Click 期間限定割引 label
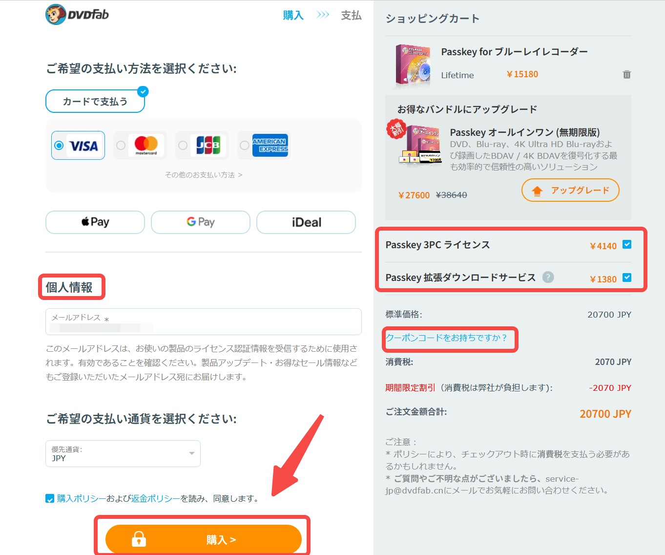This screenshot has width=665, height=555. point(410,388)
